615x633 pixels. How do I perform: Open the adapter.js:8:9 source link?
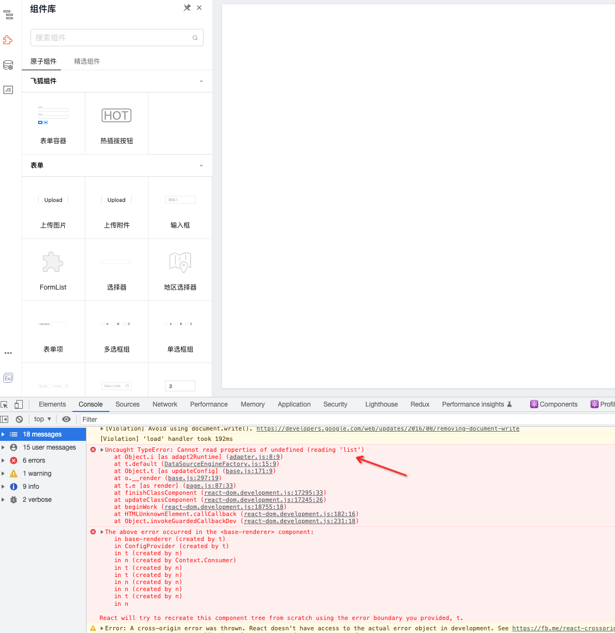(x=255, y=457)
